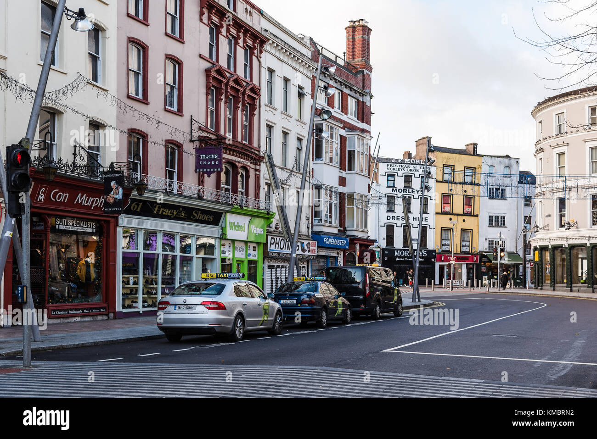597x439 pixels.
Task: Click the green "Wicked Vapes" shop sign
Action: click(247, 228)
